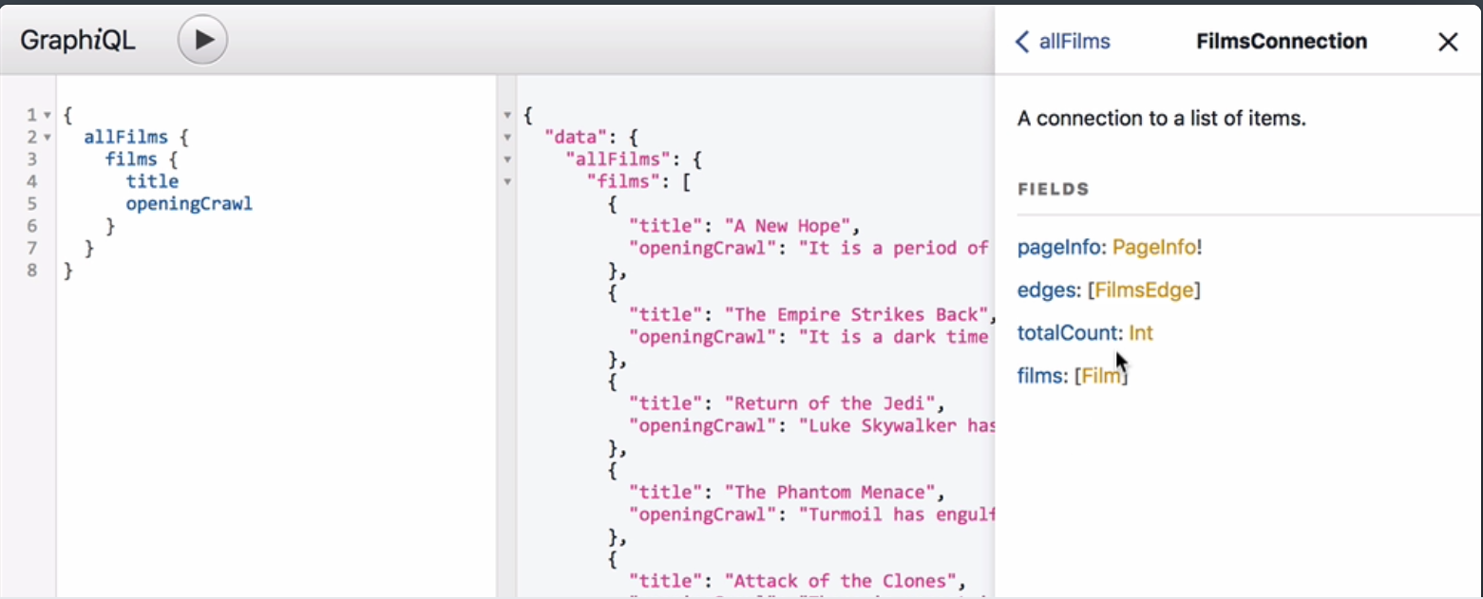This screenshot has width=1483, height=599.
Task: Collapse the "films" array fold arrow in results
Action: click(507, 180)
